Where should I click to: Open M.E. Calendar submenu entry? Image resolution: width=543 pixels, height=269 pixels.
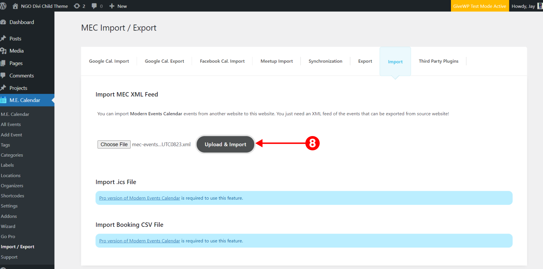coord(15,114)
